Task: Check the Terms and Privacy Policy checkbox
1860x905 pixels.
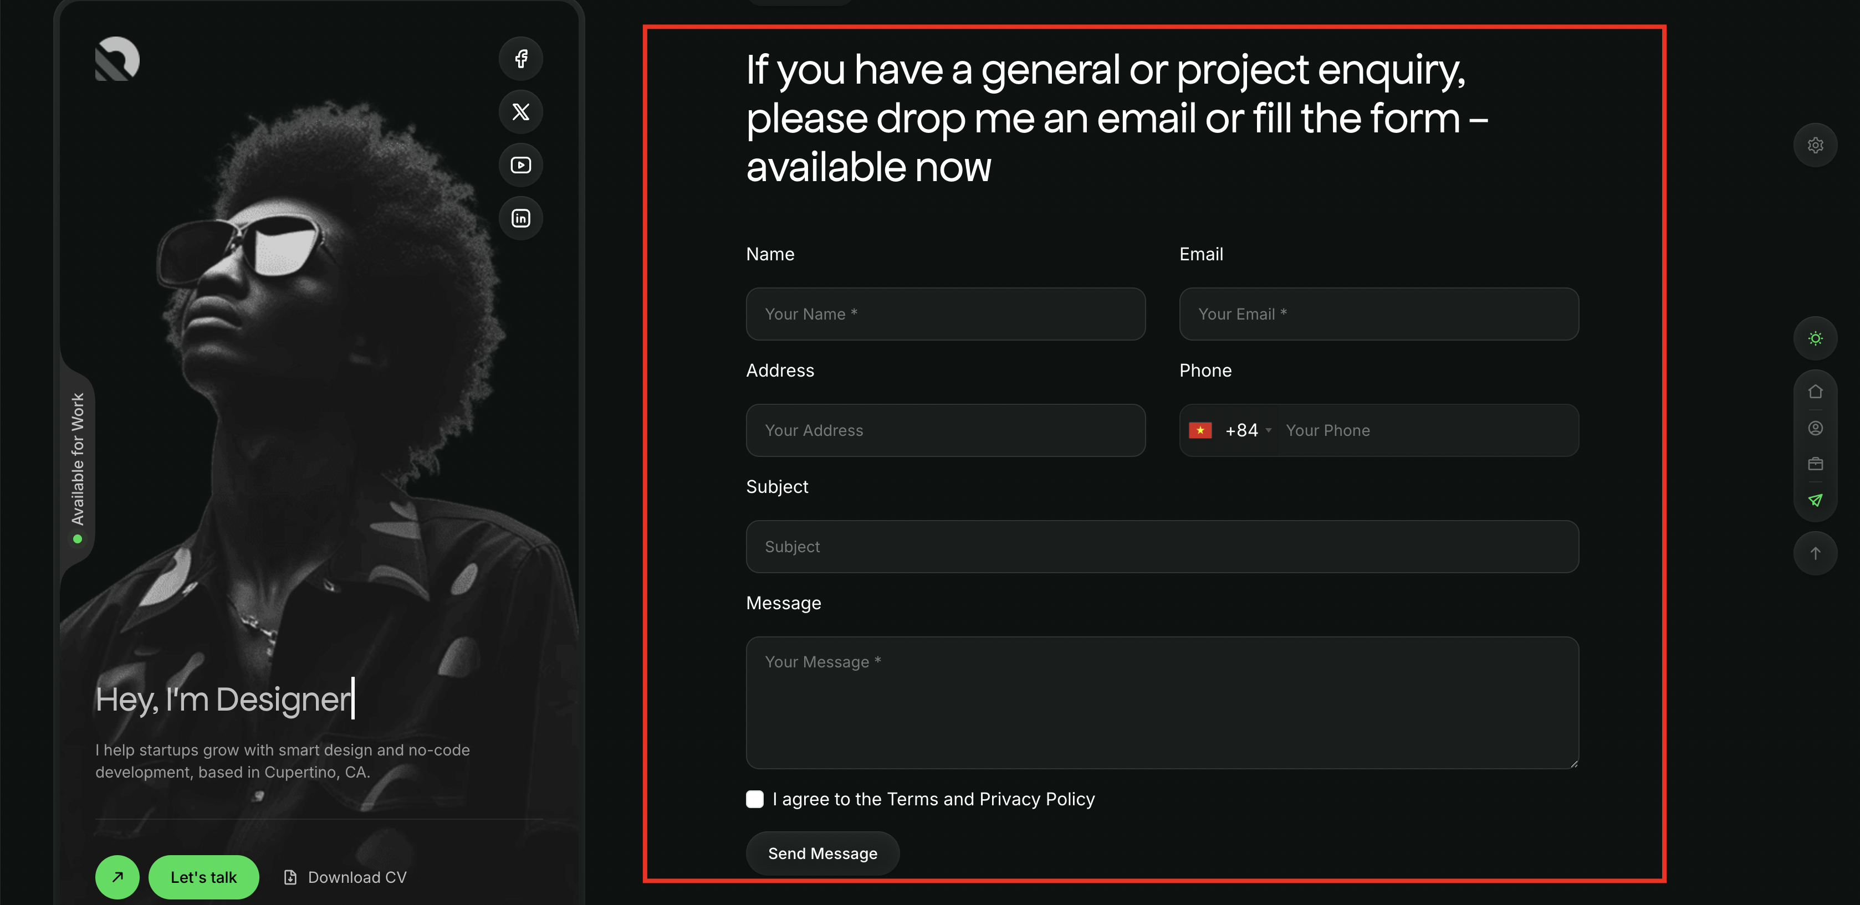Action: coord(754,799)
